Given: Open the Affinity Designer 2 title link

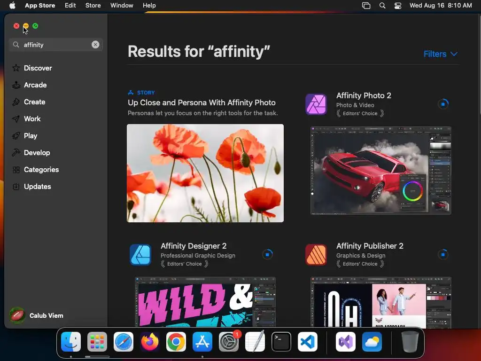Looking at the screenshot, I should pos(194,246).
